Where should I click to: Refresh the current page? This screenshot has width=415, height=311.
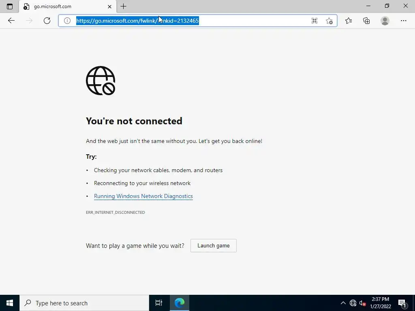(x=47, y=21)
